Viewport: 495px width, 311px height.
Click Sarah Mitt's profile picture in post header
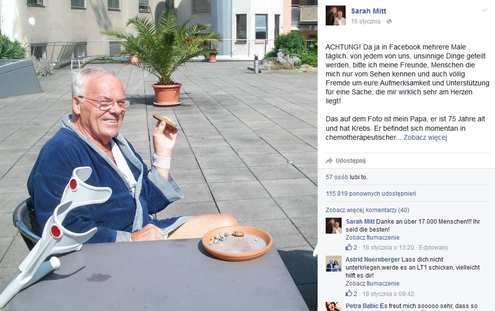tap(336, 15)
